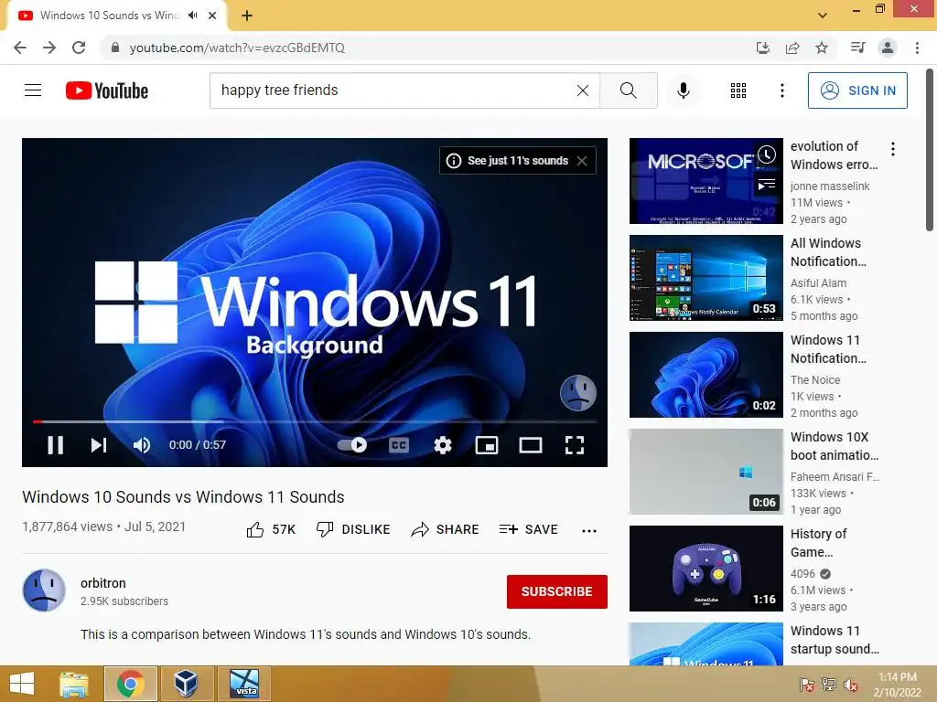Seek on the video progress bar
This screenshot has height=702, width=937.
pyautogui.click(x=315, y=421)
